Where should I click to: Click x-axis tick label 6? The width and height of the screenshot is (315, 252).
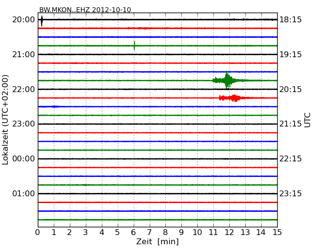pos(133,233)
